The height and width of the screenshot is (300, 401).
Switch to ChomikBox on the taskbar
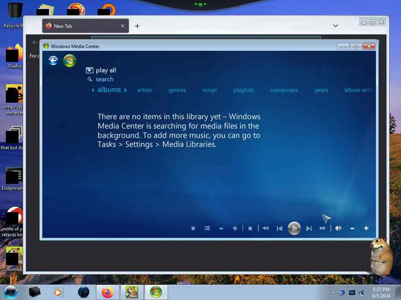pyautogui.click(x=132, y=292)
